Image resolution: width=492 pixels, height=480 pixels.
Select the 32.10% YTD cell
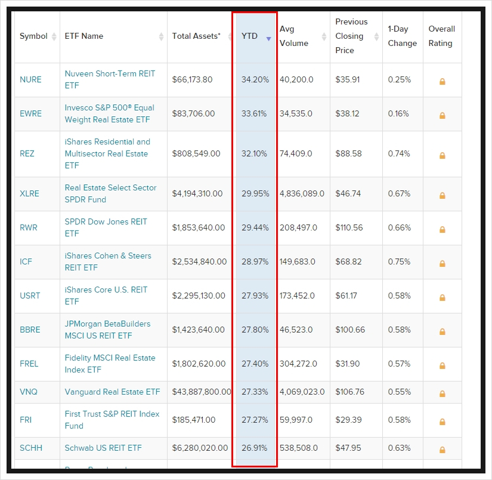tap(254, 153)
